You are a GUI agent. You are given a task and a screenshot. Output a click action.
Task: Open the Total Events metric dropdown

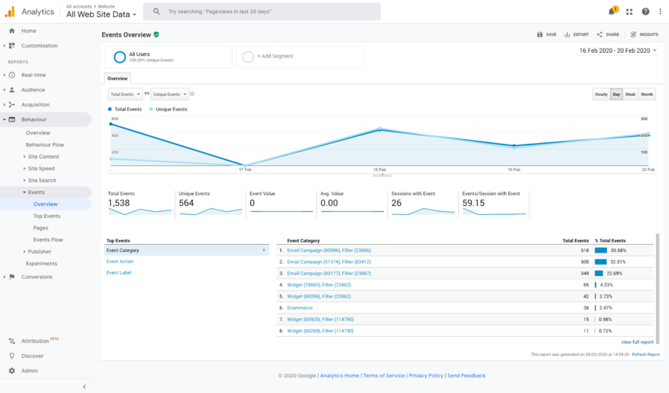click(125, 94)
